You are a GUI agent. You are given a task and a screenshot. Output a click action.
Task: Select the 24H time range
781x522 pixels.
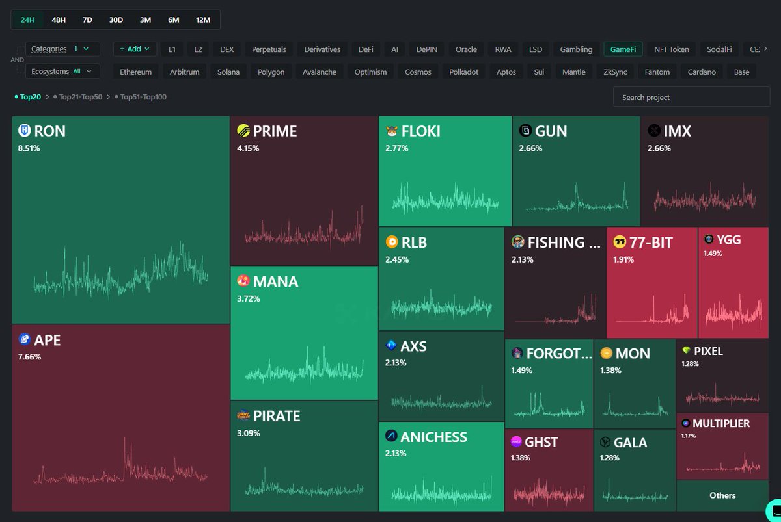(27, 20)
